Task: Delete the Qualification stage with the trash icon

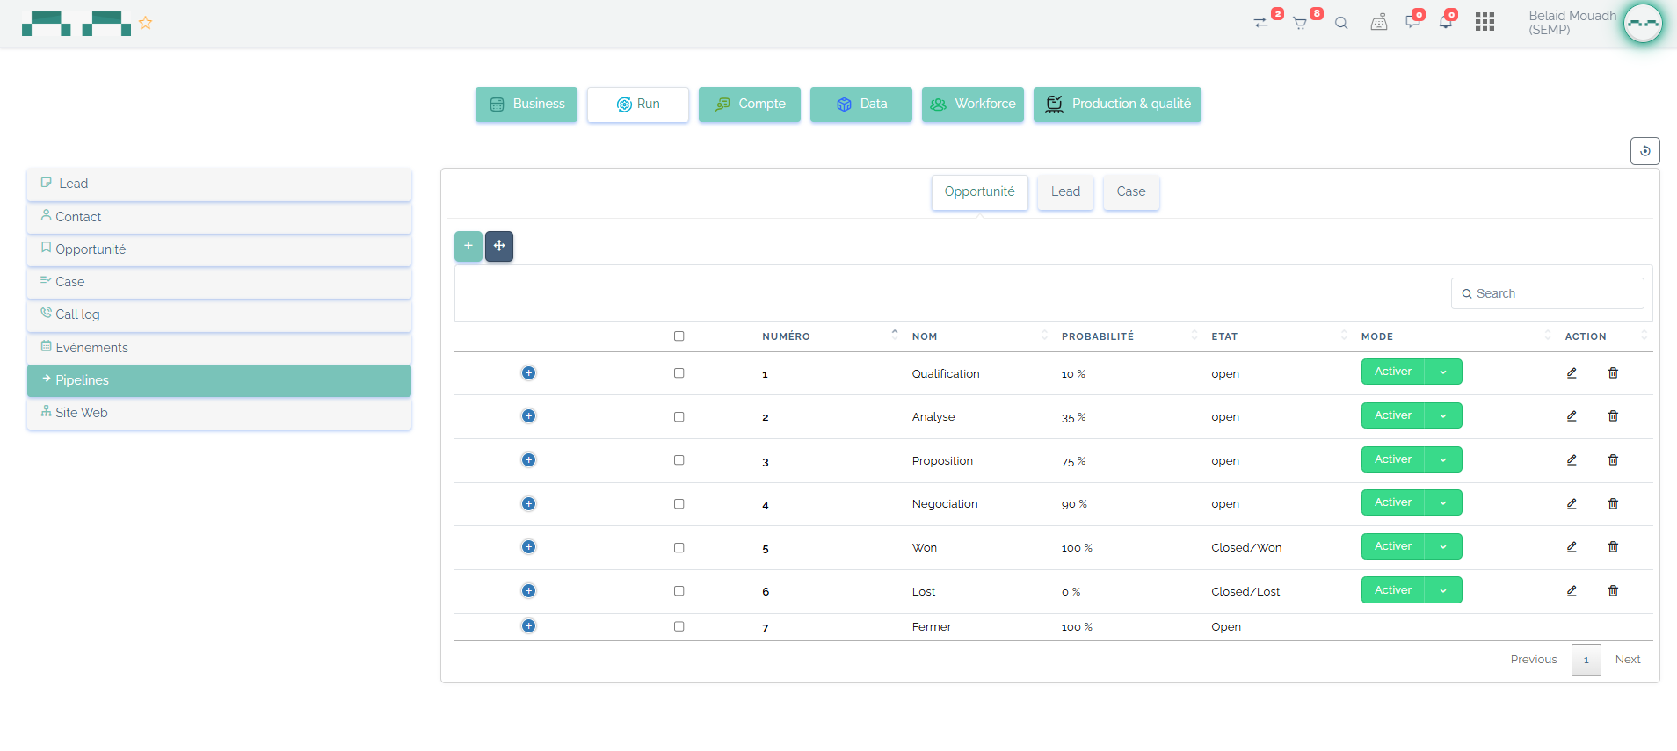Action: tap(1613, 373)
